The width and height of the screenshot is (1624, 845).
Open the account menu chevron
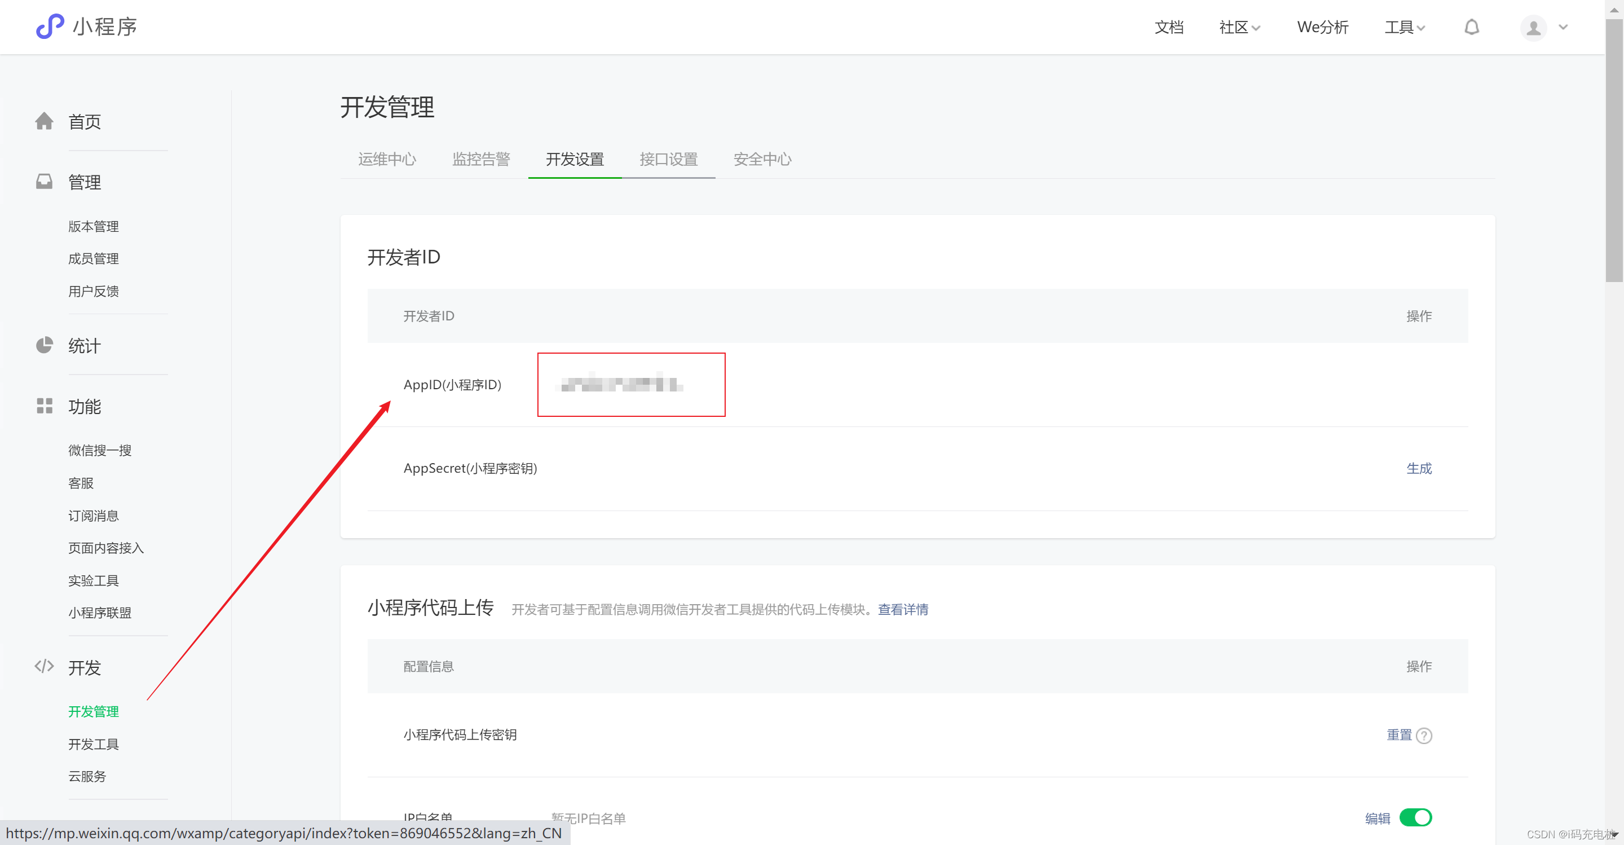(1563, 27)
